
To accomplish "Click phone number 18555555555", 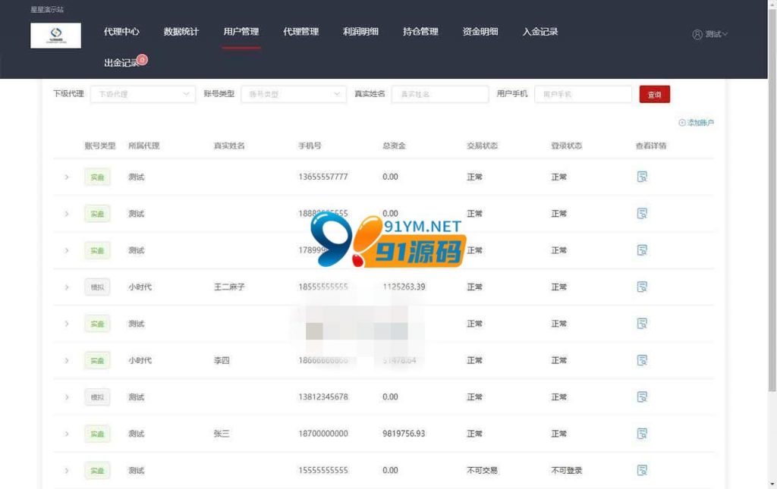I will tap(323, 287).
